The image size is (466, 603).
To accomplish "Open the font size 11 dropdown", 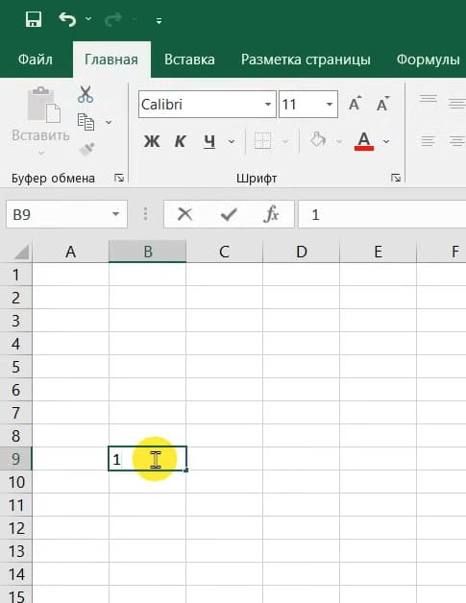I will (330, 105).
